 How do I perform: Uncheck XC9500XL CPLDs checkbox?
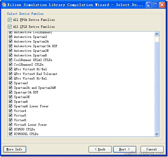(x=10, y=134)
